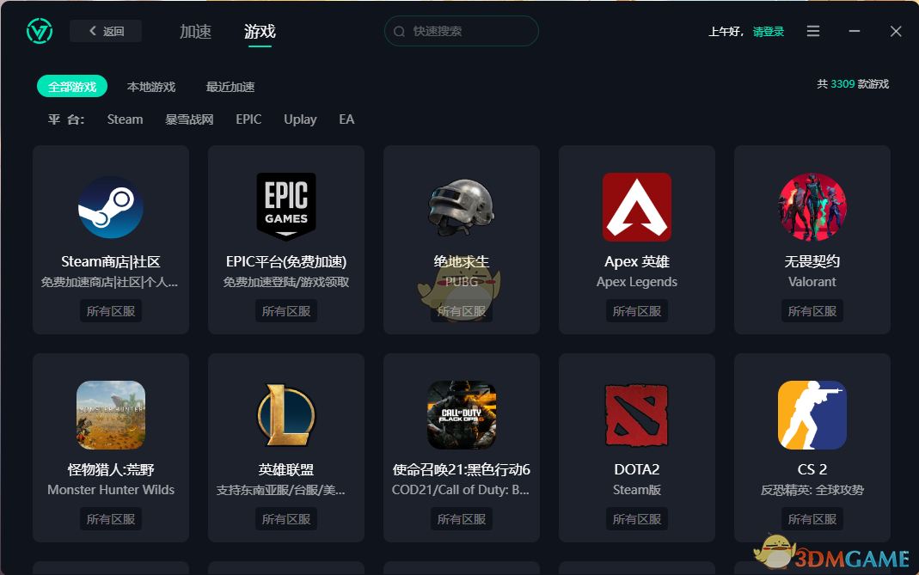Open 所有区服 selector under 绝地求生
The image size is (919, 575).
click(462, 310)
